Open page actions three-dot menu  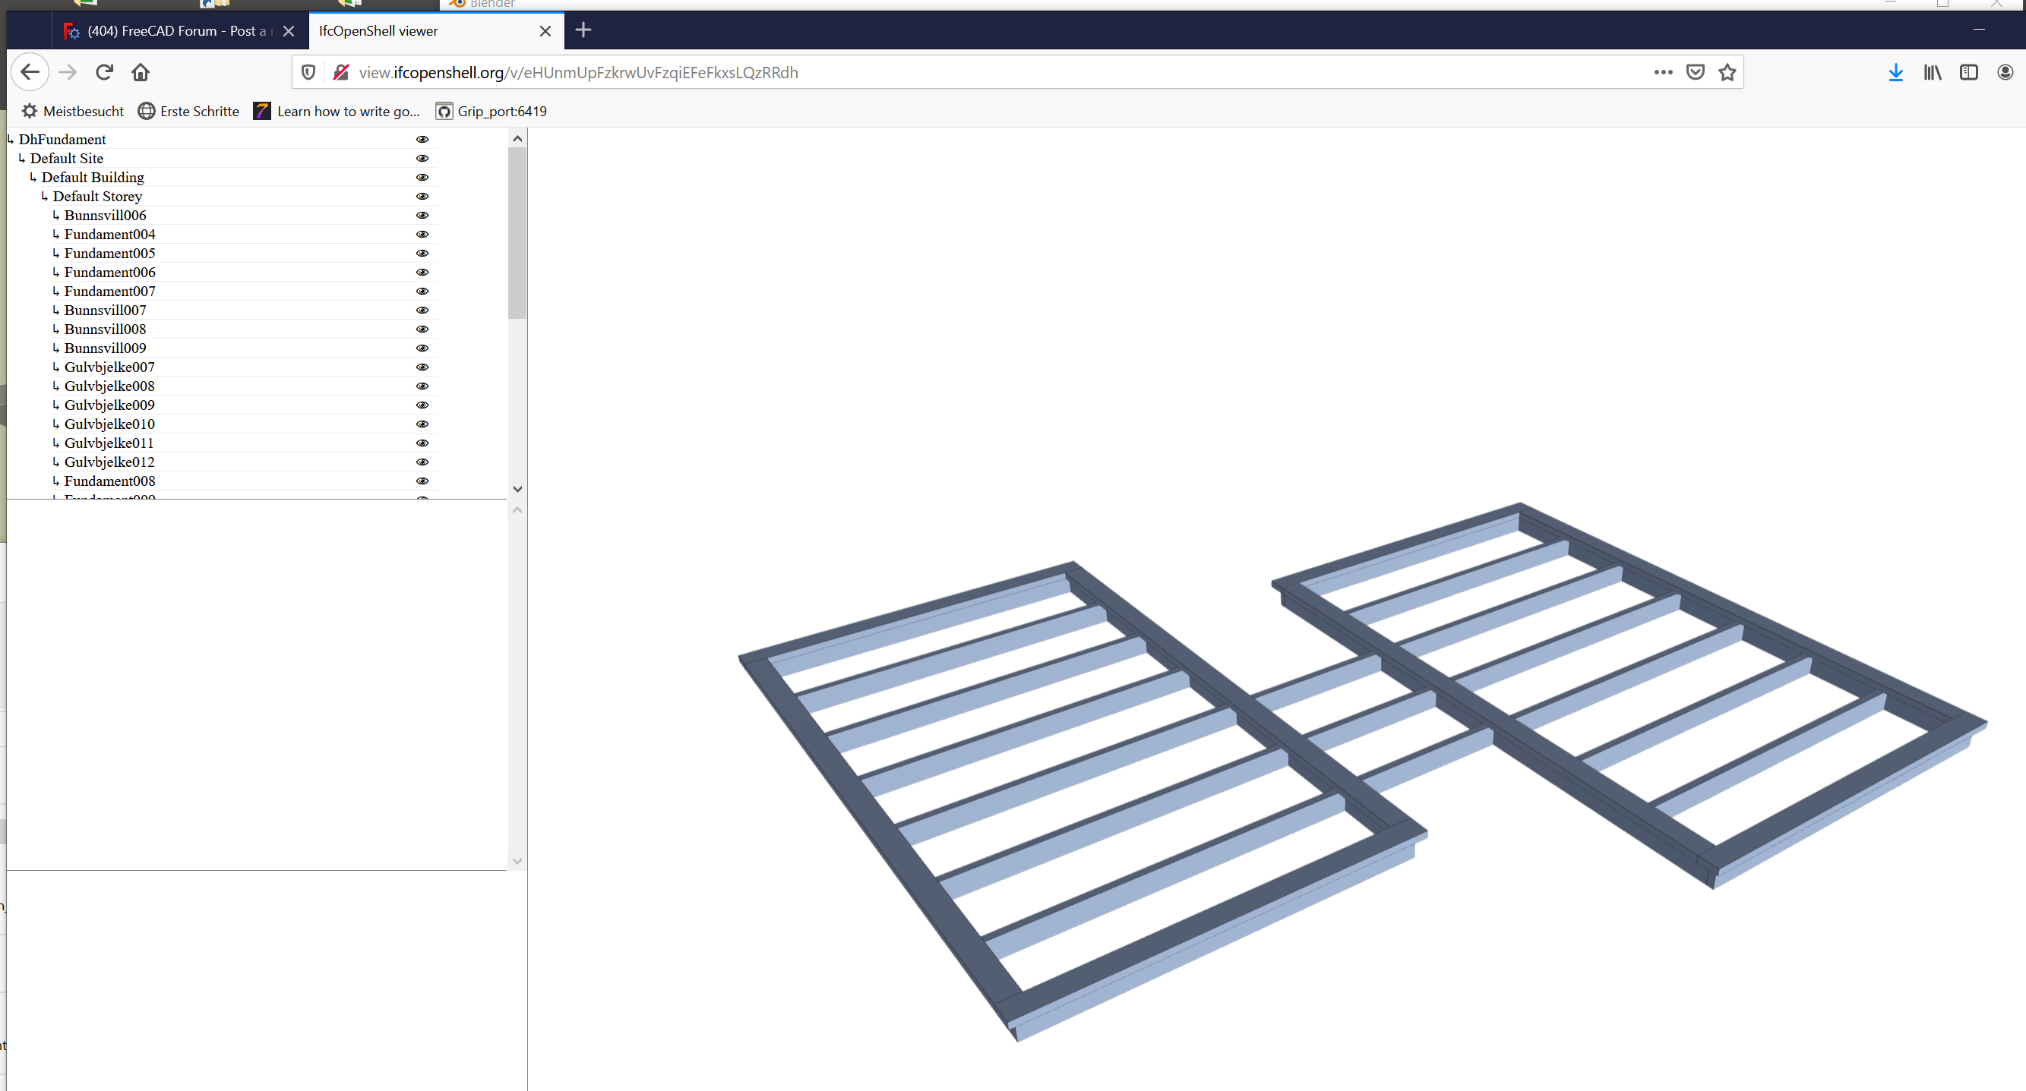tap(1663, 72)
